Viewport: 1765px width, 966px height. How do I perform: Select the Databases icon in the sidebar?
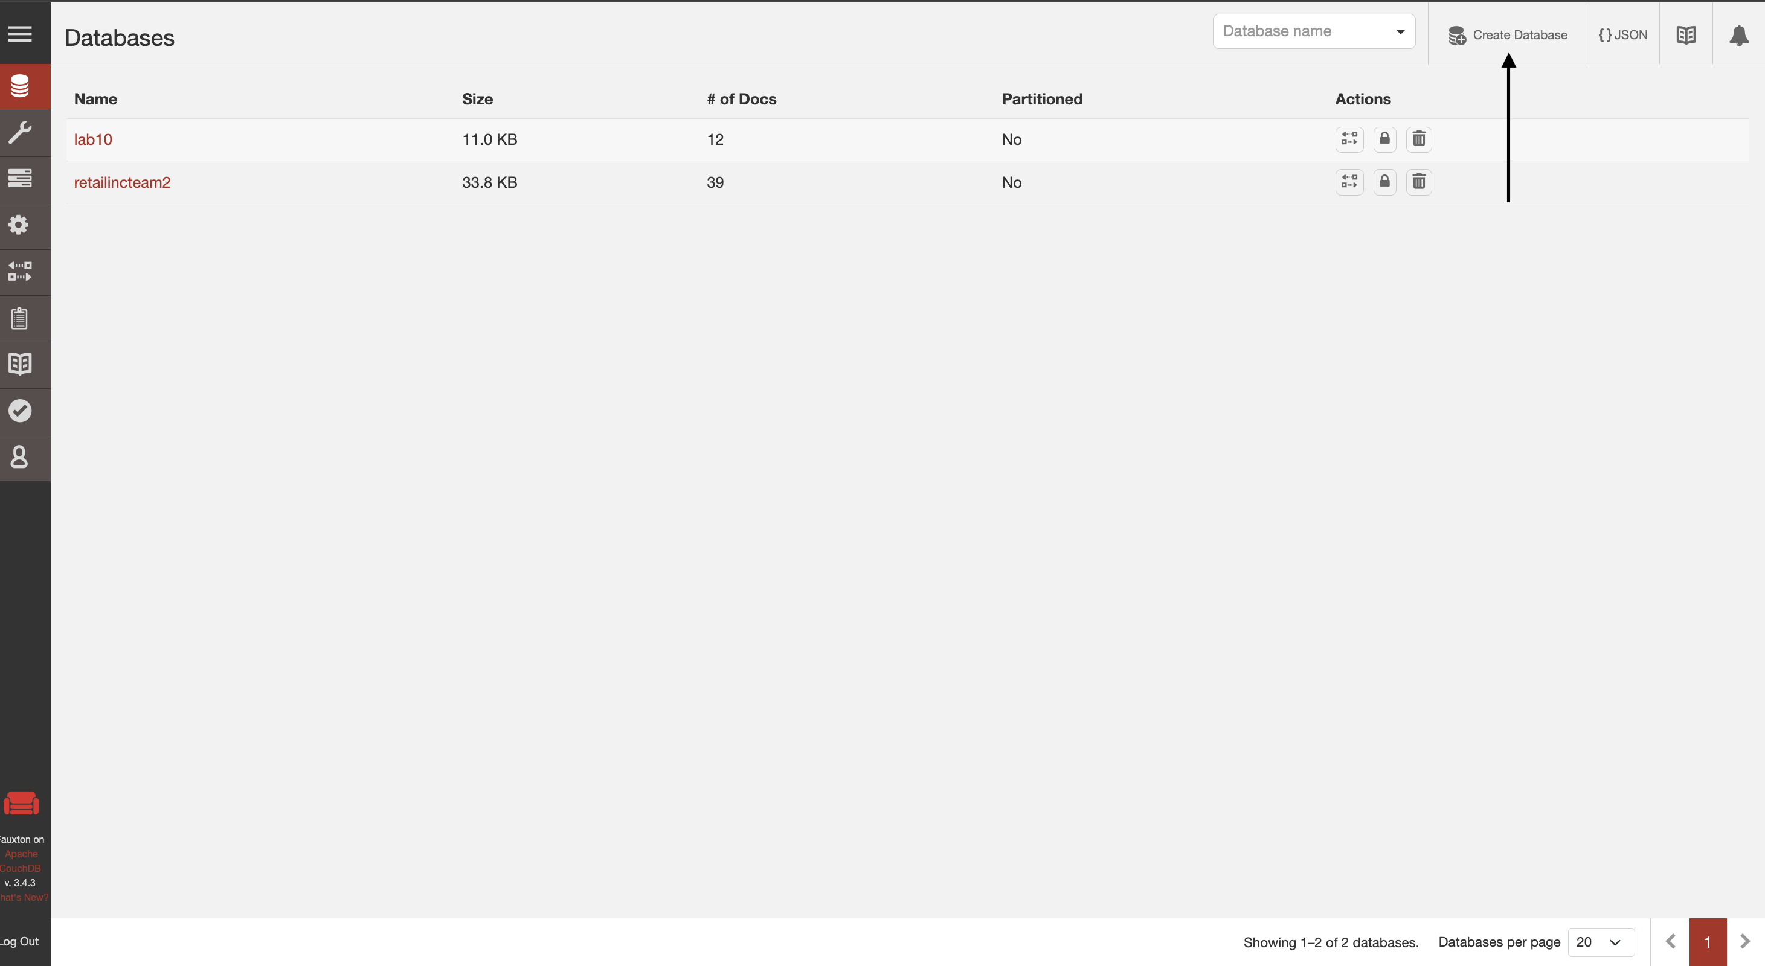20,86
